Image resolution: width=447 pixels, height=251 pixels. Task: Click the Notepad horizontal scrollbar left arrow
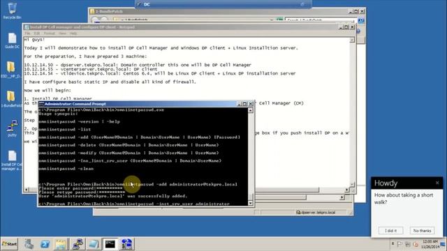[27, 190]
